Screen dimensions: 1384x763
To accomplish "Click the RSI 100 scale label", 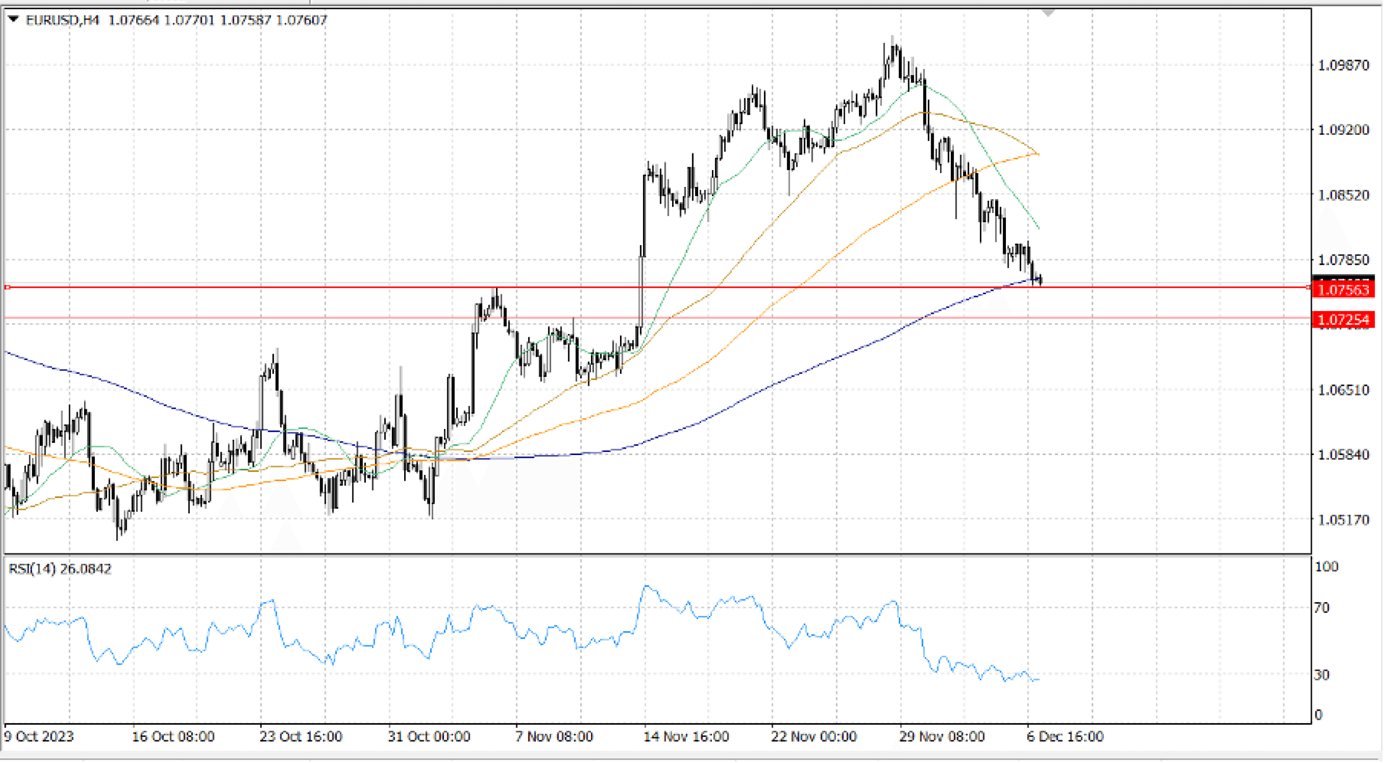I will pos(1326,566).
